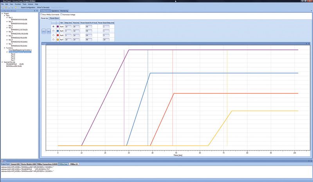The height and width of the screenshot is (182, 313).
Task: Select Rail_1 in the Rails tree
Action: (x=11, y=18)
